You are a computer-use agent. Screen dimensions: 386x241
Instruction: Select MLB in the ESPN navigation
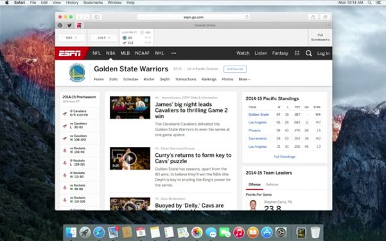coord(125,53)
